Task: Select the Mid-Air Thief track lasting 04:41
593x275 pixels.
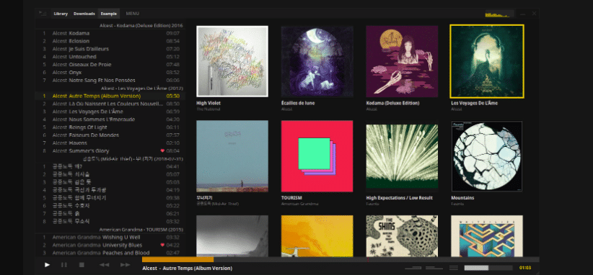Action: [x=110, y=166]
